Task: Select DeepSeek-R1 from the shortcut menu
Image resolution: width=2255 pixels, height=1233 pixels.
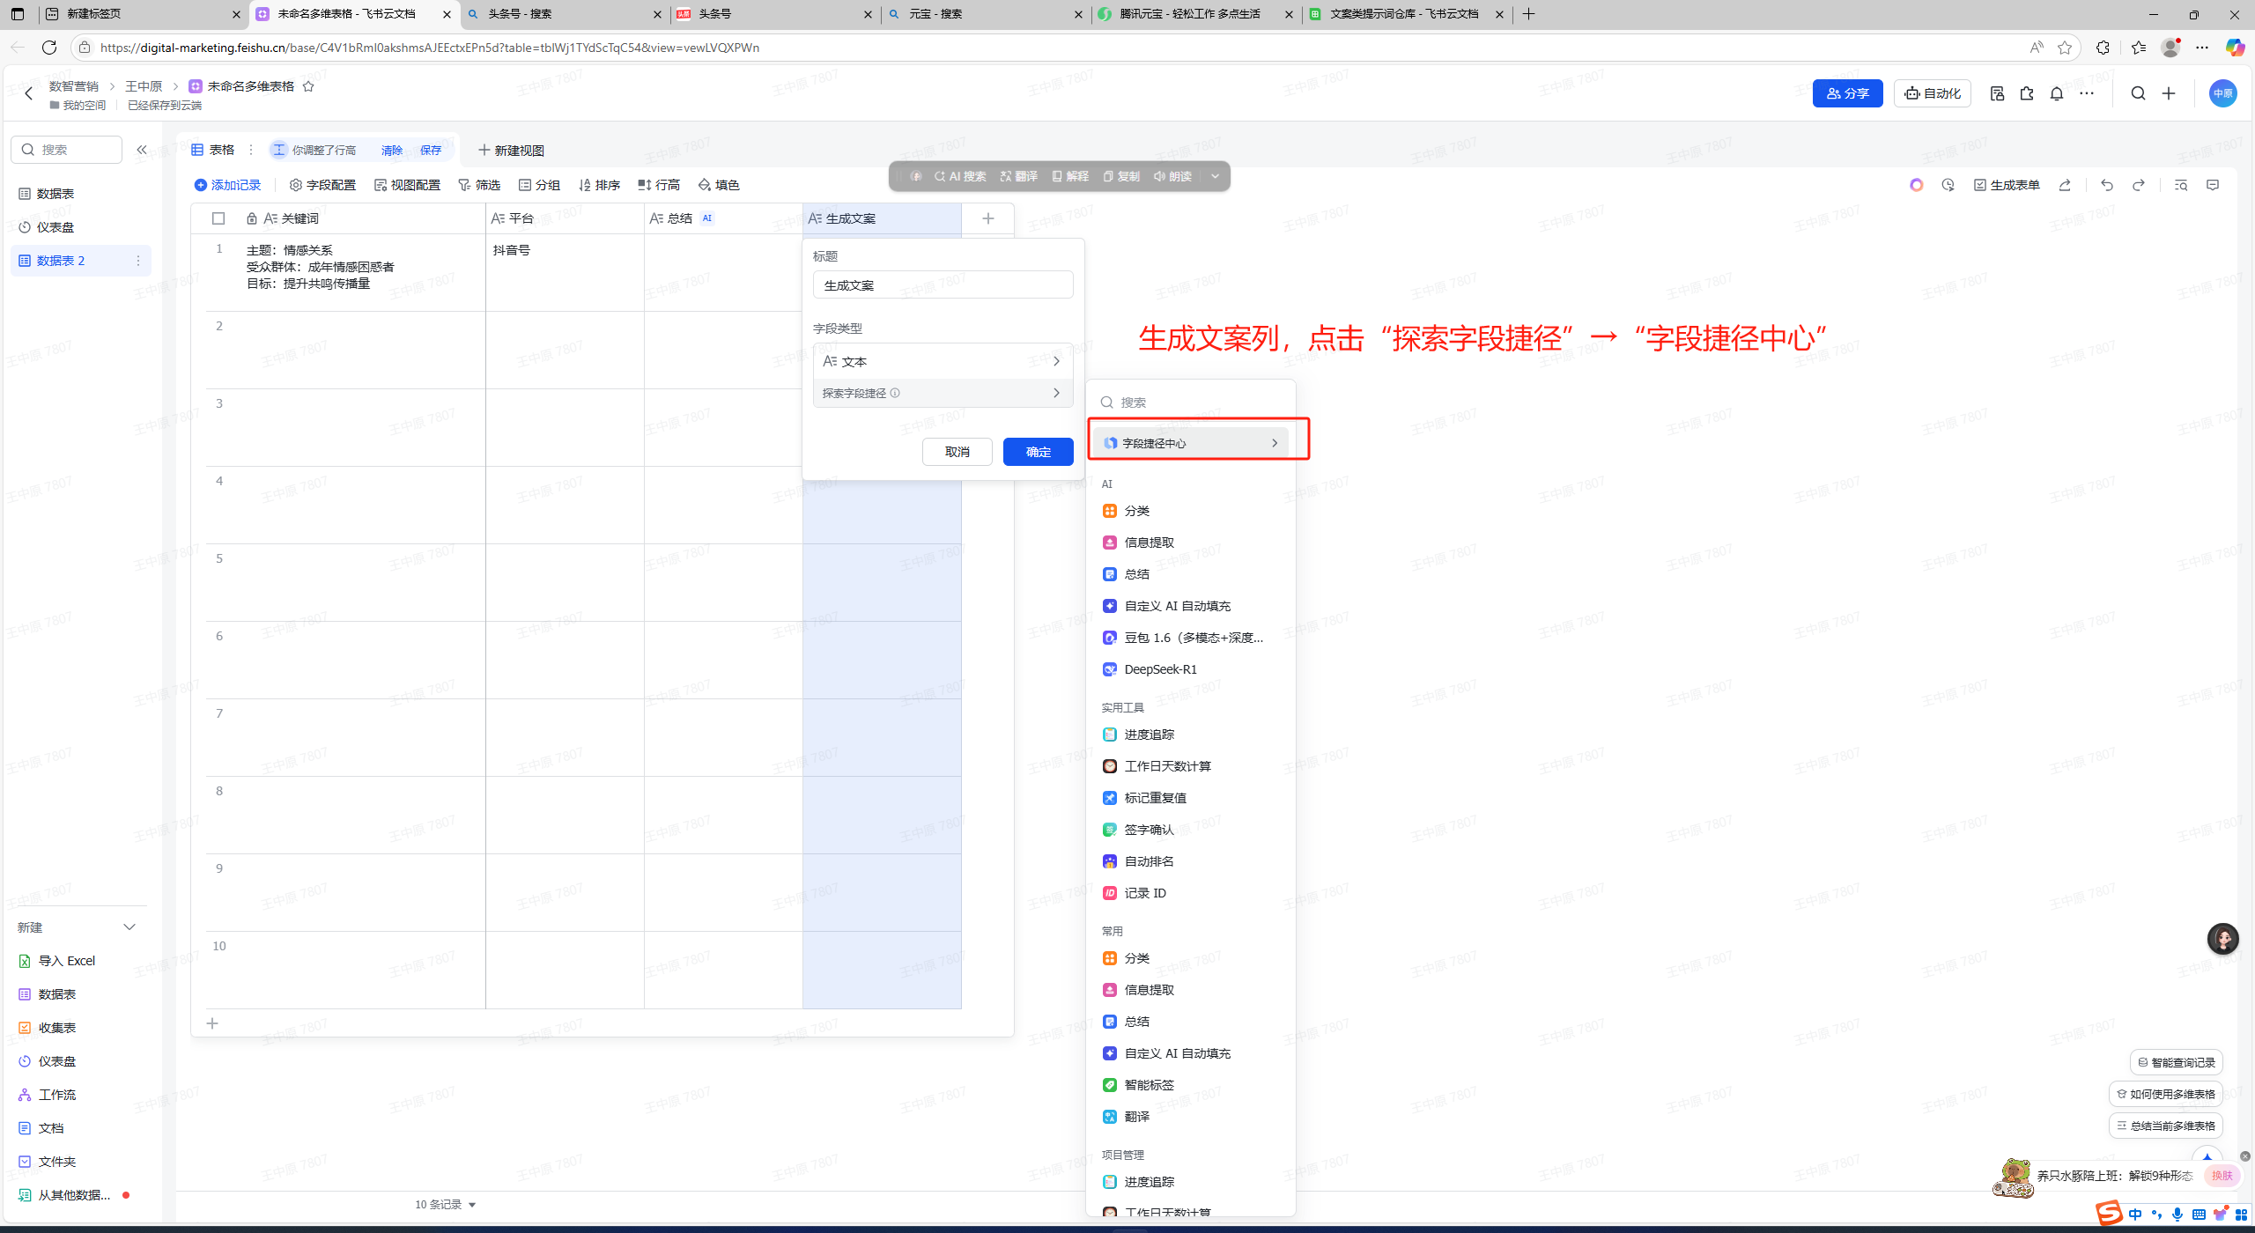Action: click(1160, 668)
